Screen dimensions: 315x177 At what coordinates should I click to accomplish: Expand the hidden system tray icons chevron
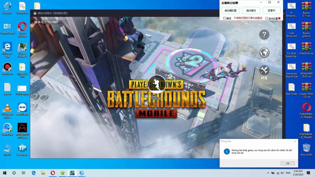(x=268, y=173)
